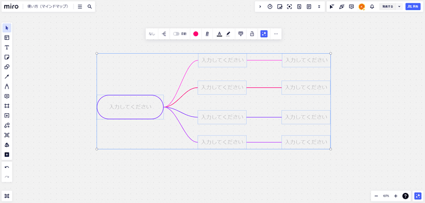Expand the collapsed top toolbar chevron
Viewport: 425px width, 203px height.
coord(260,6)
